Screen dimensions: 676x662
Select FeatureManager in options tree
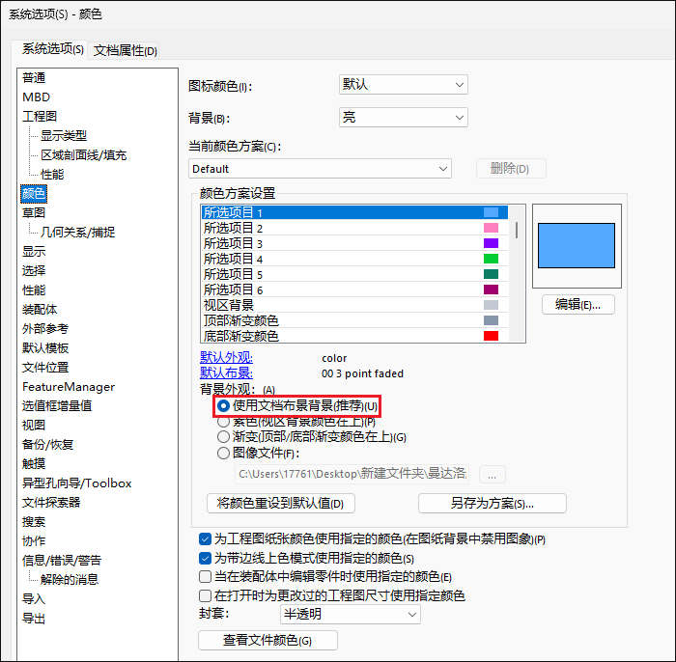69,387
